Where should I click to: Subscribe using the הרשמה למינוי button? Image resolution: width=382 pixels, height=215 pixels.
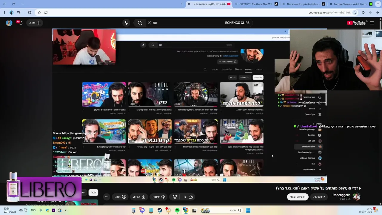point(298,197)
